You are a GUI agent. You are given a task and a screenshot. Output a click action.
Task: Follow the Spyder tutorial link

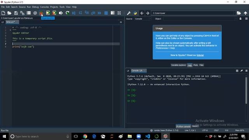point(200,55)
